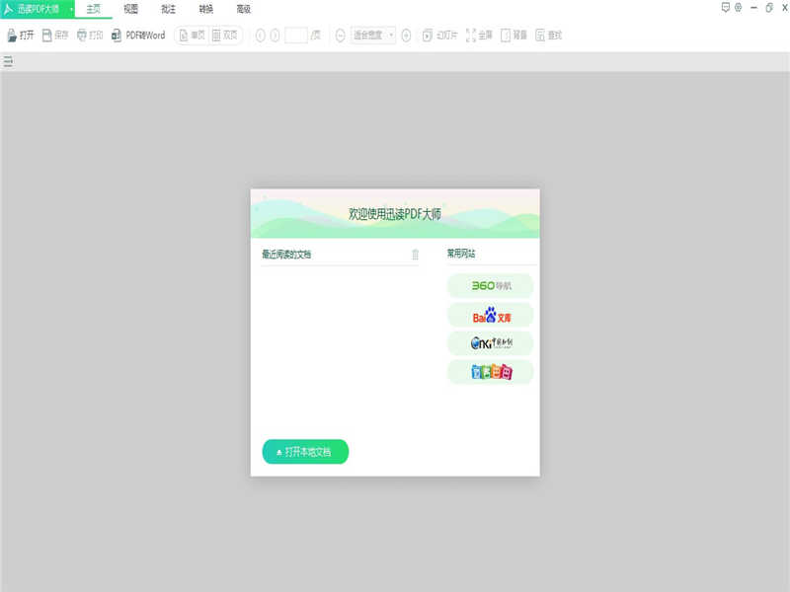Click the 保存 save toolbar icon

pyautogui.click(x=55, y=36)
